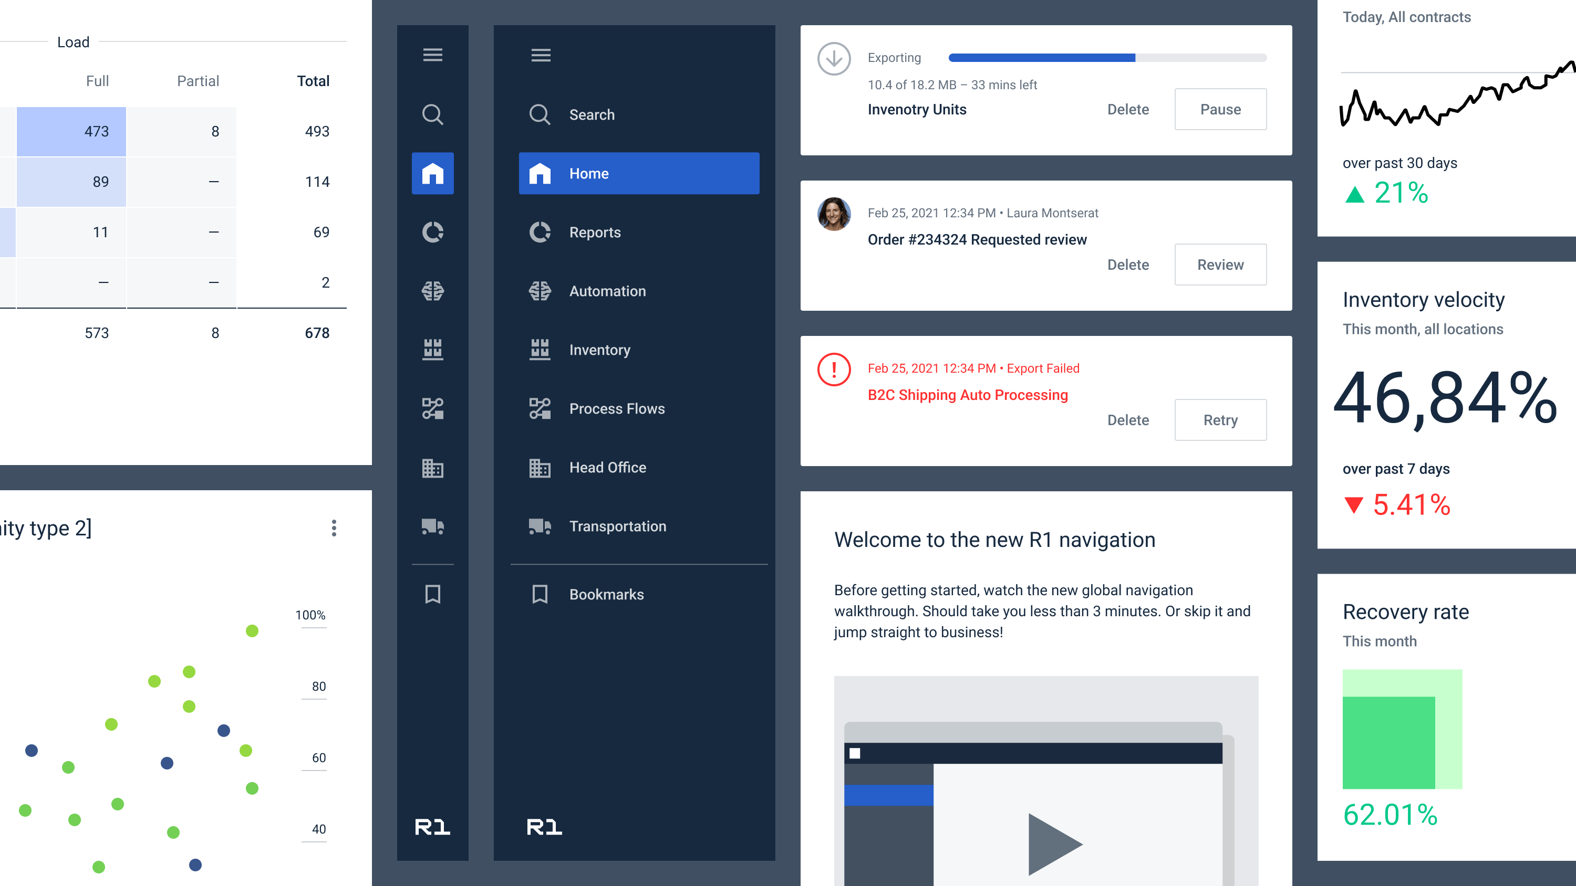
Task: Click search icon in collapsed sidebar
Action: [432, 114]
